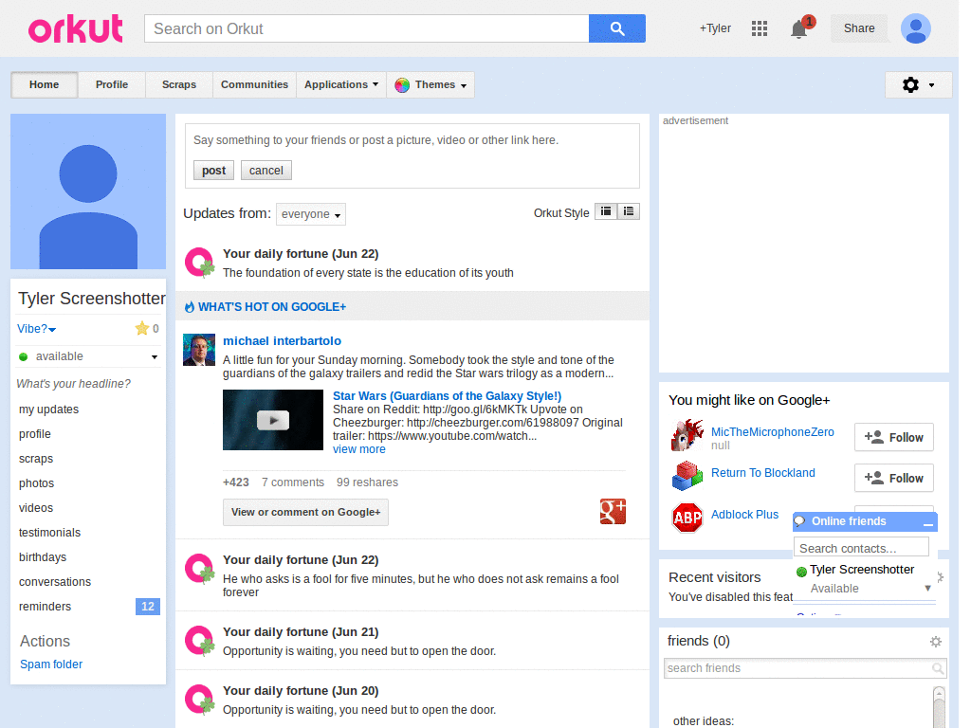Click the Share button in header
Viewport: 971px width, 728px height.
click(859, 28)
